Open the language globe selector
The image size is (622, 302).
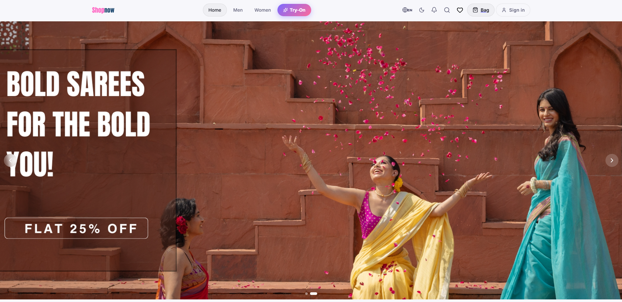[x=407, y=10]
